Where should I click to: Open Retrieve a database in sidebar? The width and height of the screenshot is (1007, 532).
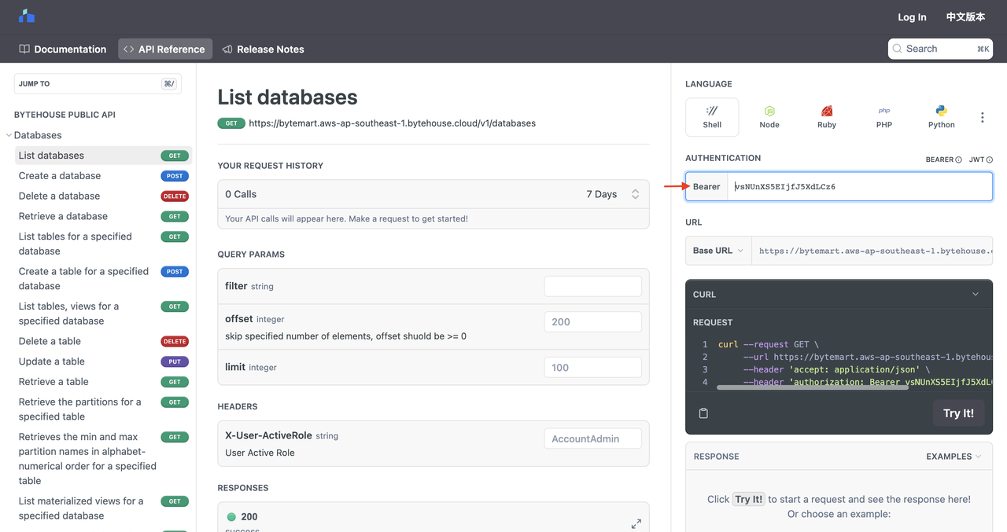102,216
